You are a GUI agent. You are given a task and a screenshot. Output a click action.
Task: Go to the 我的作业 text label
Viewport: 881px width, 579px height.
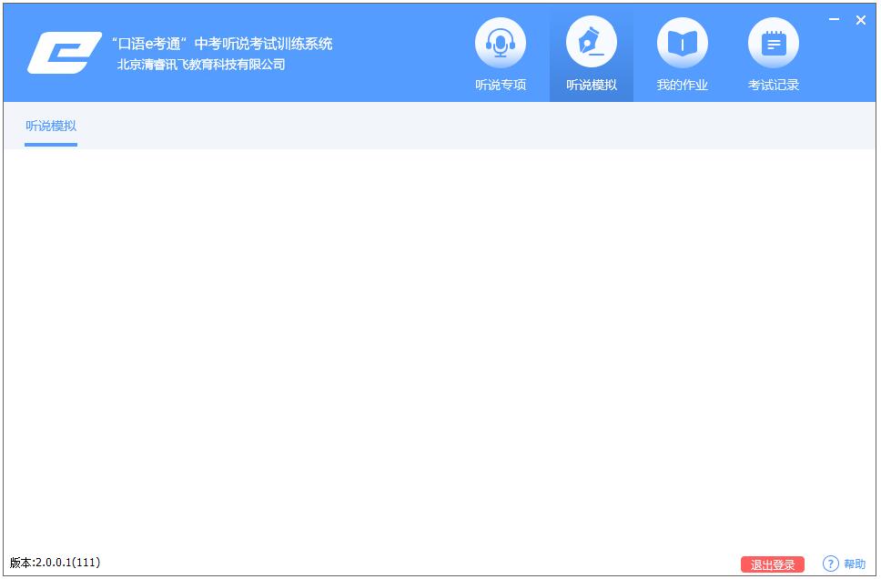[x=683, y=86]
